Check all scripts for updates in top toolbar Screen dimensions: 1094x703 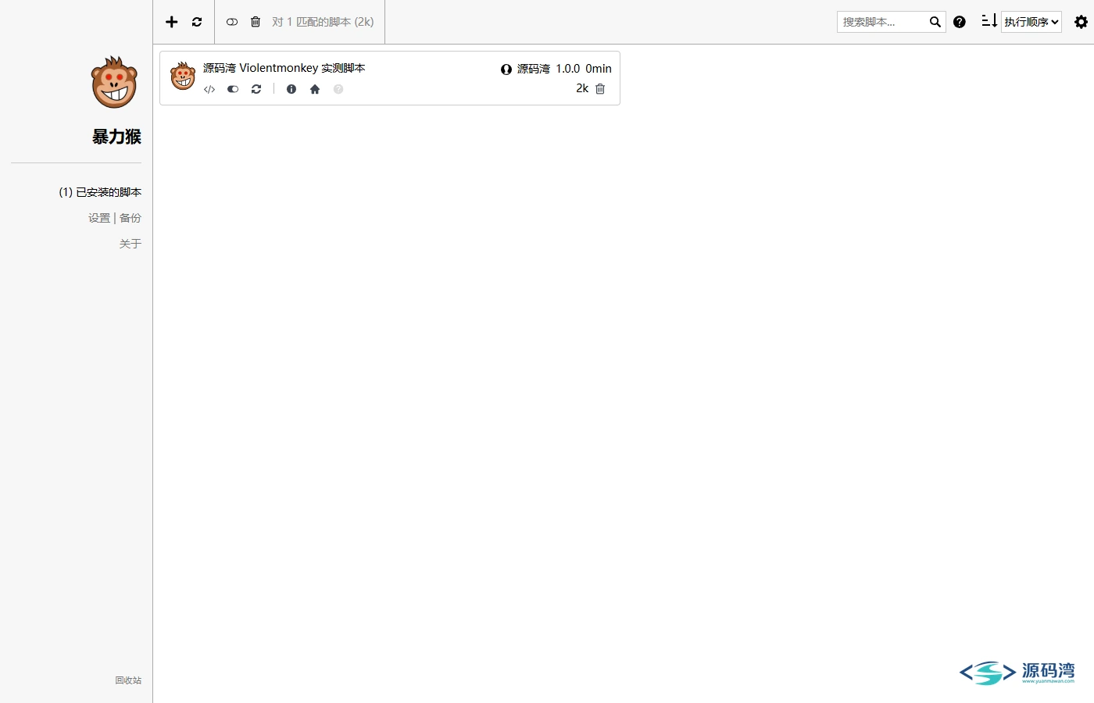[197, 22]
